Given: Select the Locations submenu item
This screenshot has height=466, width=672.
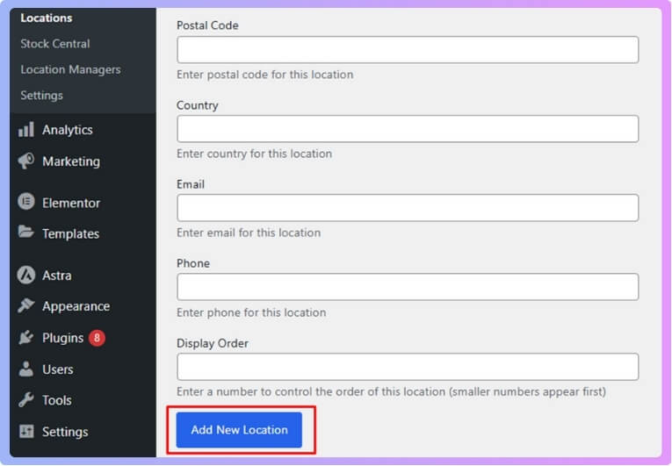Looking at the screenshot, I should [x=47, y=18].
